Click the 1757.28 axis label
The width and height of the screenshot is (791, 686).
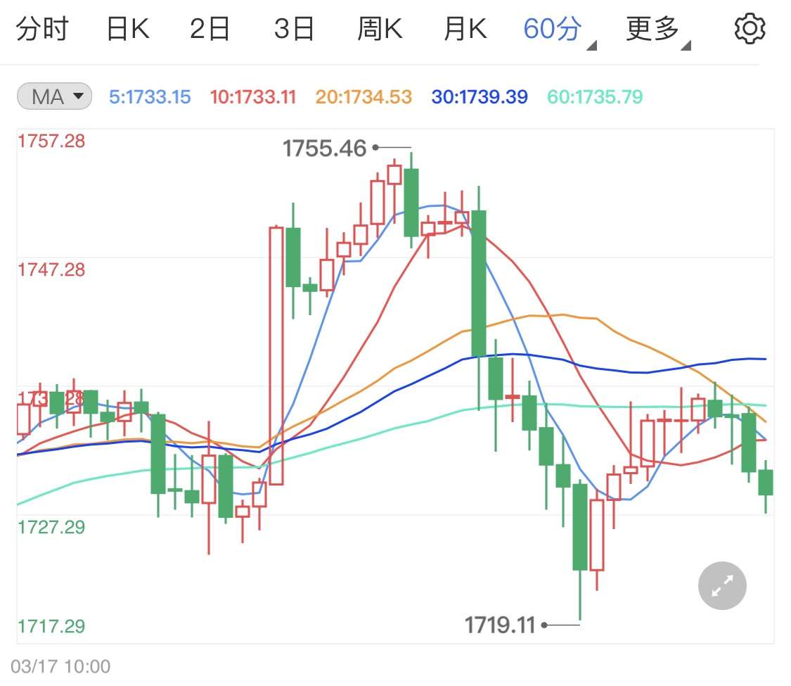tap(51, 141)
